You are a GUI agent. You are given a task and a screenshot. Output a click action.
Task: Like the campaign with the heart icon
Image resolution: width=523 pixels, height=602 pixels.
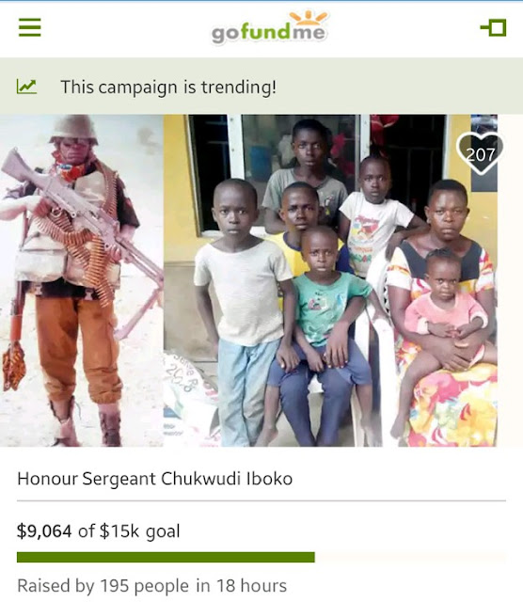(480, 153)
